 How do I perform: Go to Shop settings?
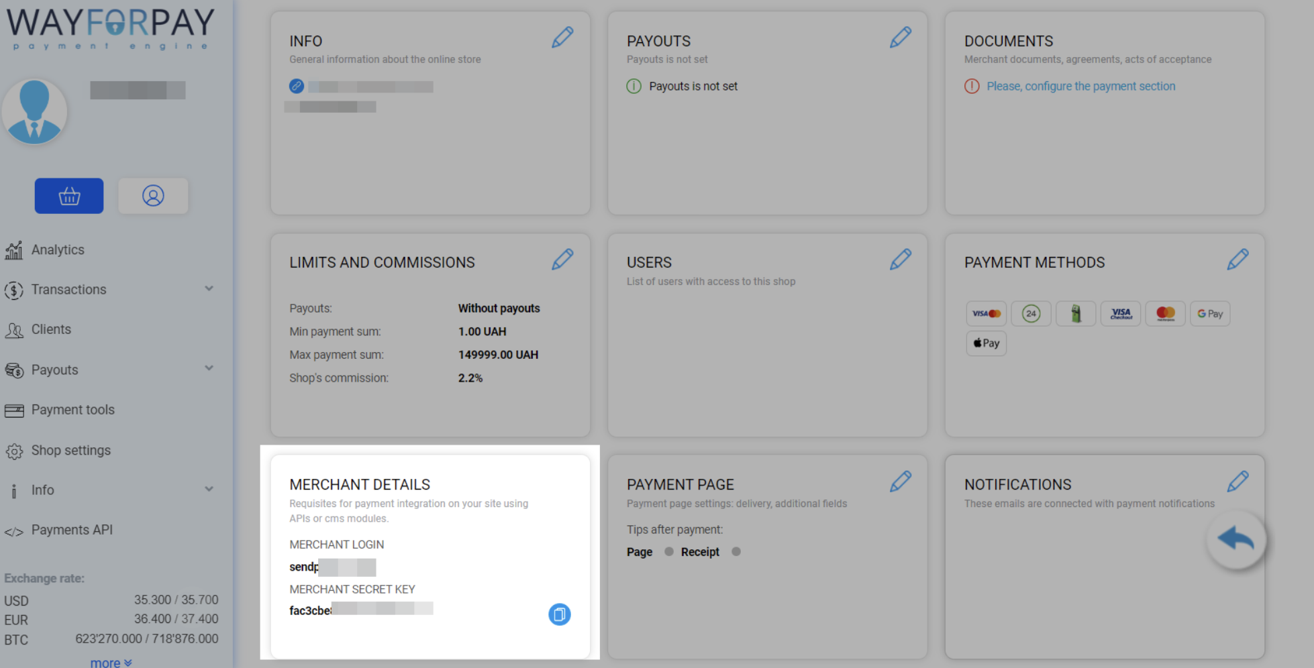coord(70,451)
